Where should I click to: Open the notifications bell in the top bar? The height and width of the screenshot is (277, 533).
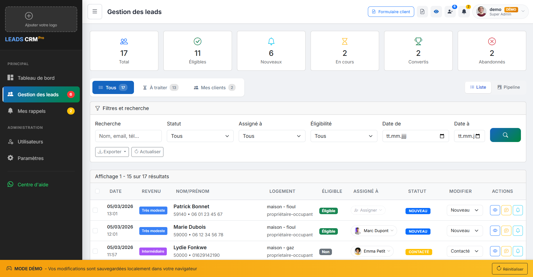tap(464, 12)
